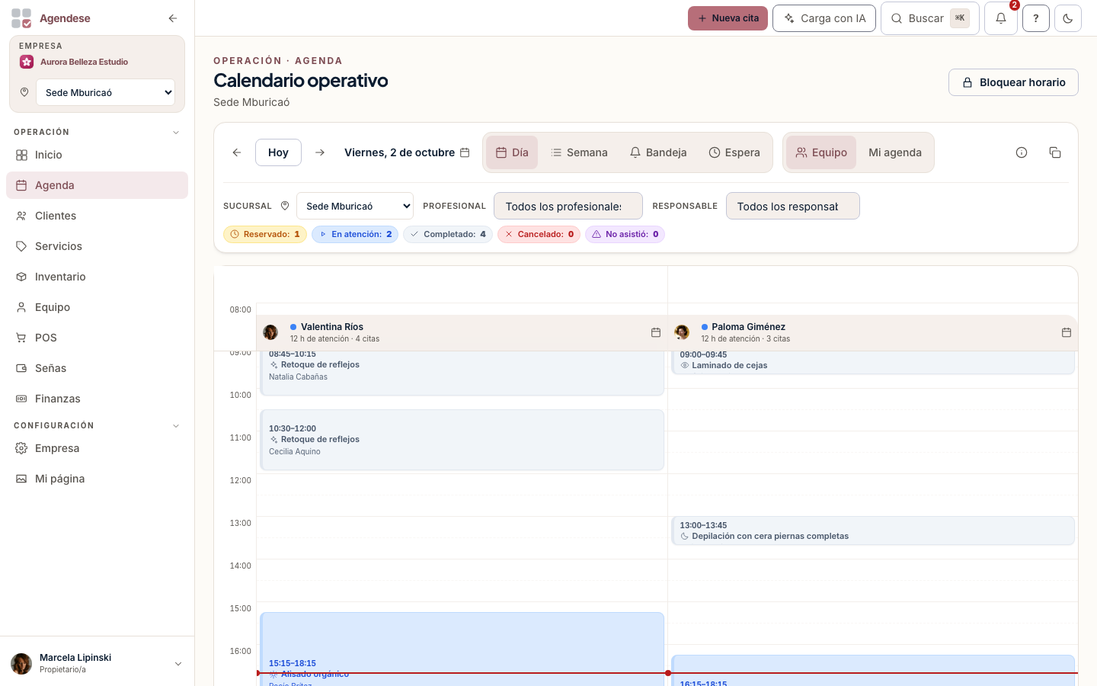Collapse the Configuración sidebar section
Viewport: 1097px width, 686px height.
pyautogui.click(x=176, y=425)
